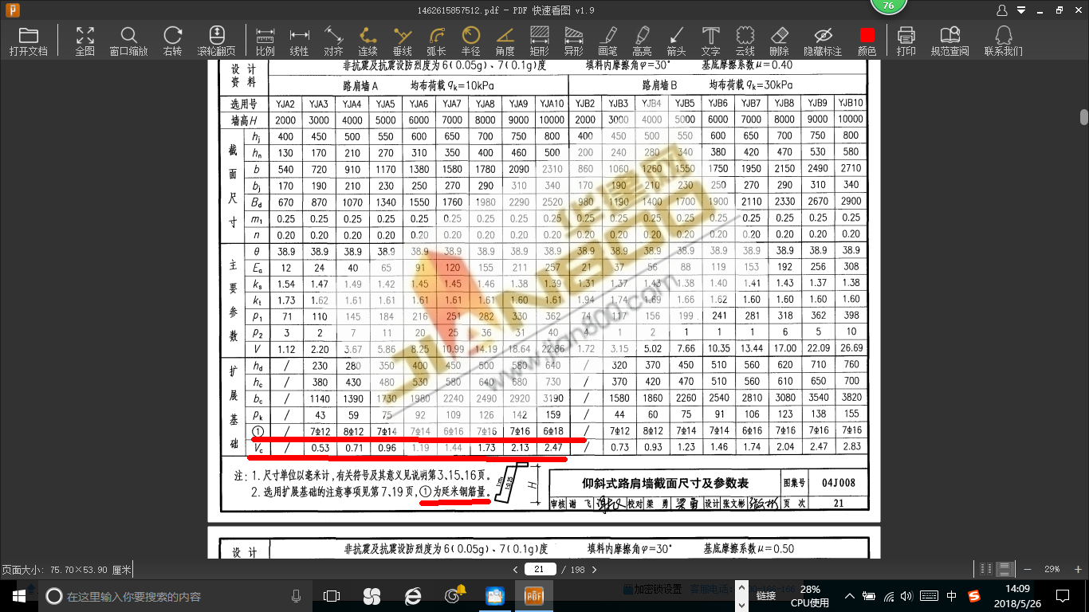Select the 垂线 perpendicular tool
Screen dimensions: 1089x612
(403, 41)
